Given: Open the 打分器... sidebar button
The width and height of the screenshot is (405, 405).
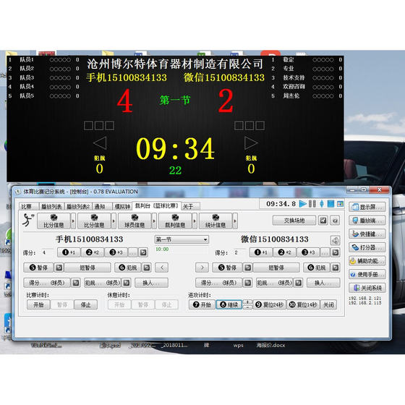Looking at the screenshot, I should (x=367, y=247).
